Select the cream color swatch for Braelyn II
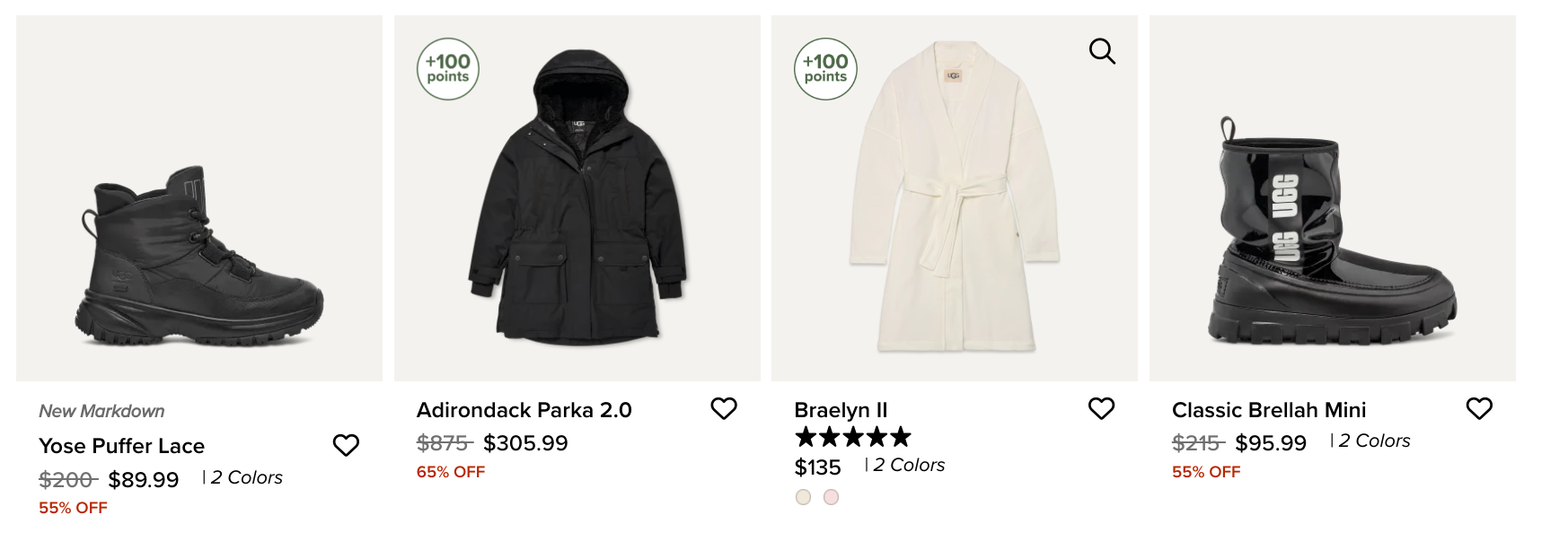Screen dimensions: 1568x550 pos(804,497)
